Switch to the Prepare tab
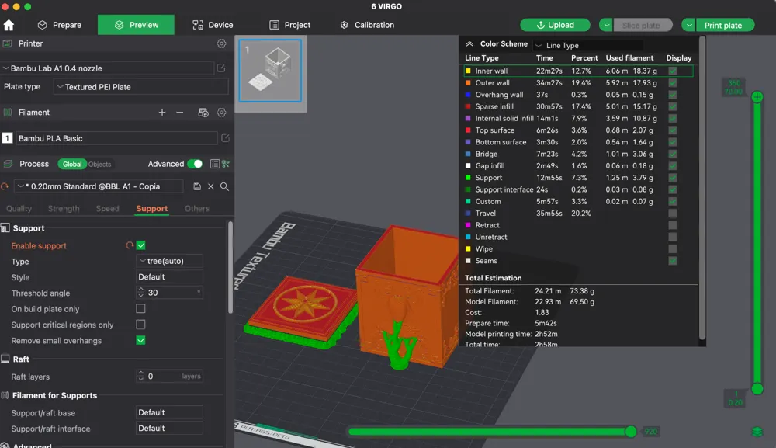Screen dimensions: 776x448 [60, 25]
